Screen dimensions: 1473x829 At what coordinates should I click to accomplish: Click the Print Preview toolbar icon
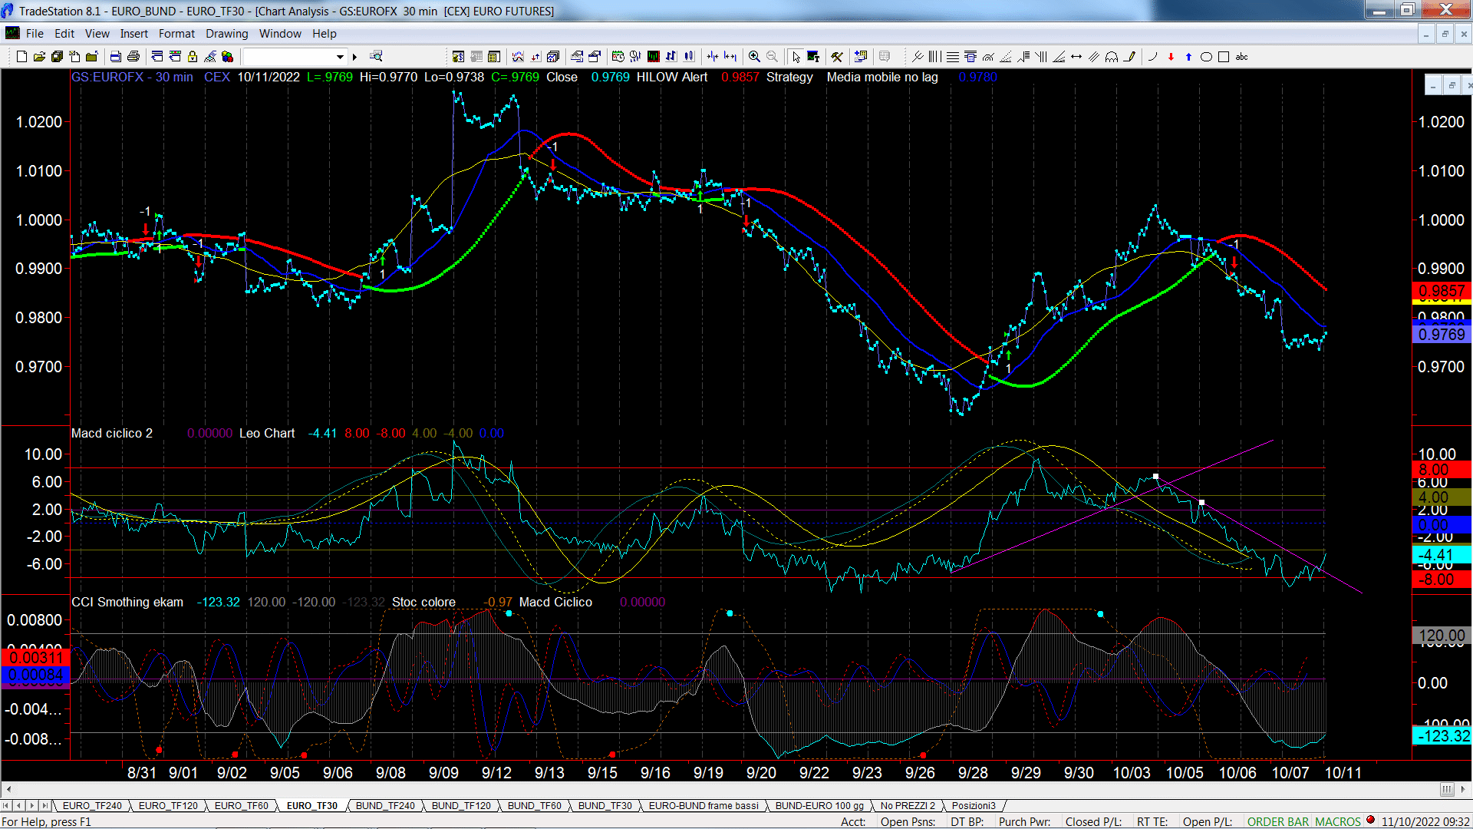115,57
